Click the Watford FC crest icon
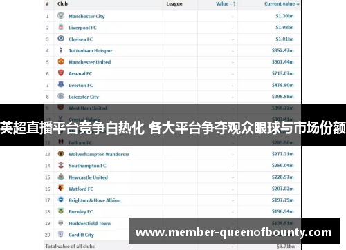 pos(61,188)
